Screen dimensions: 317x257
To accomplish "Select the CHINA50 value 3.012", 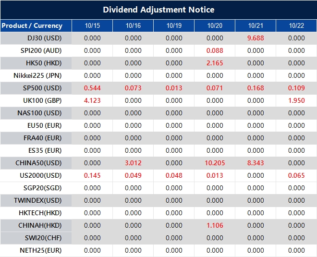I will 133,163.
